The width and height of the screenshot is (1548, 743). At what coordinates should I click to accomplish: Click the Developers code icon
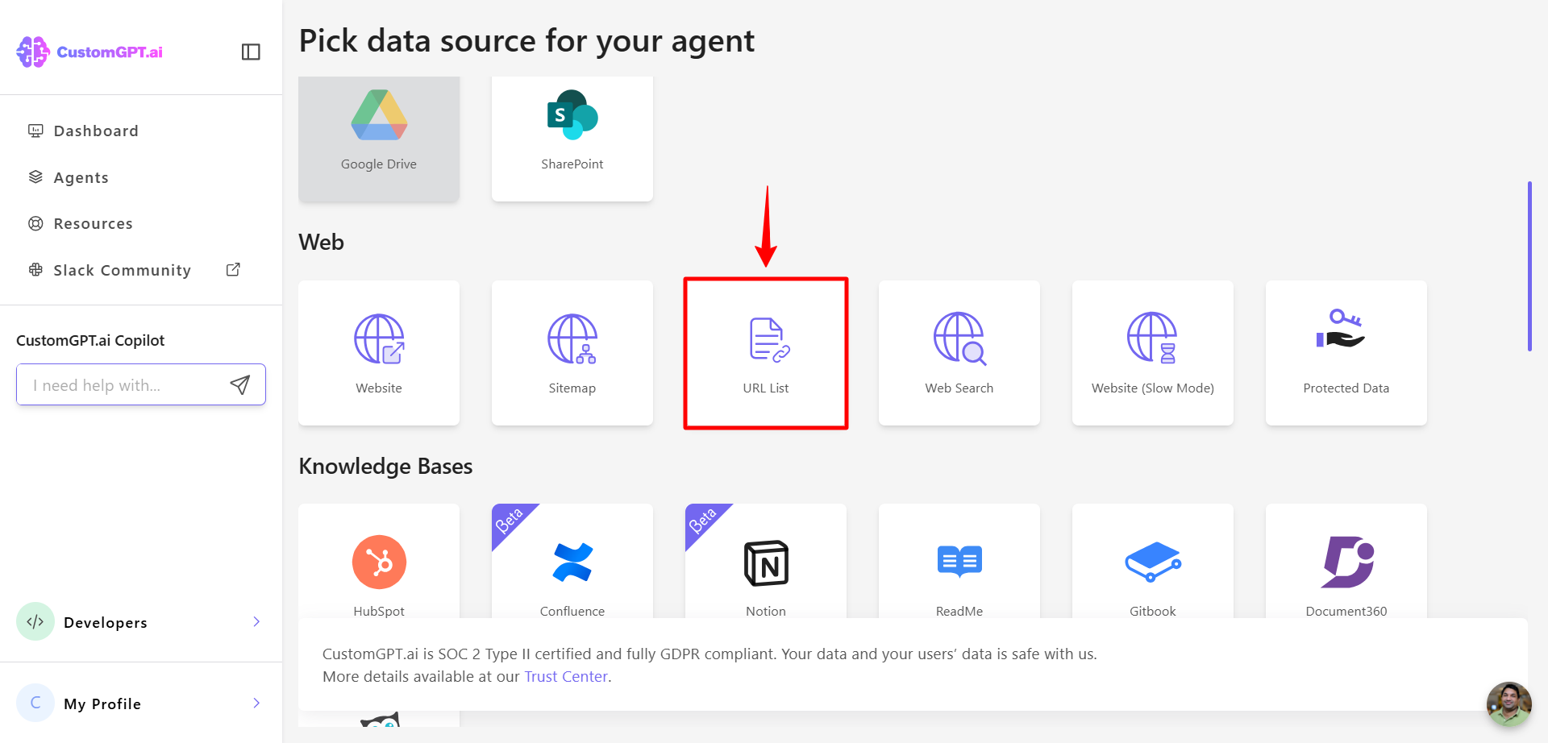click(35, 621)
